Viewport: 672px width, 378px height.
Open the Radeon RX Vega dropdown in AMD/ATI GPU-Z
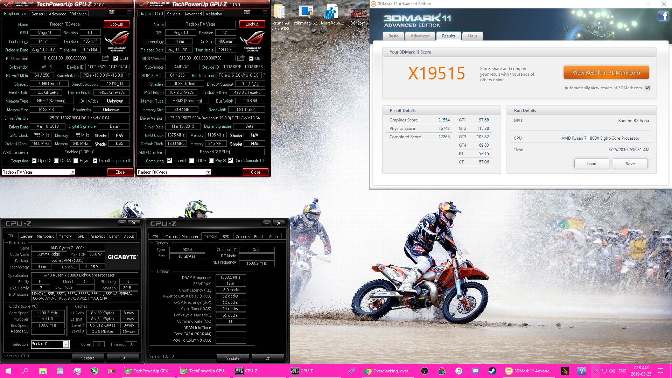pyautogui.click(x=208, y=172)
